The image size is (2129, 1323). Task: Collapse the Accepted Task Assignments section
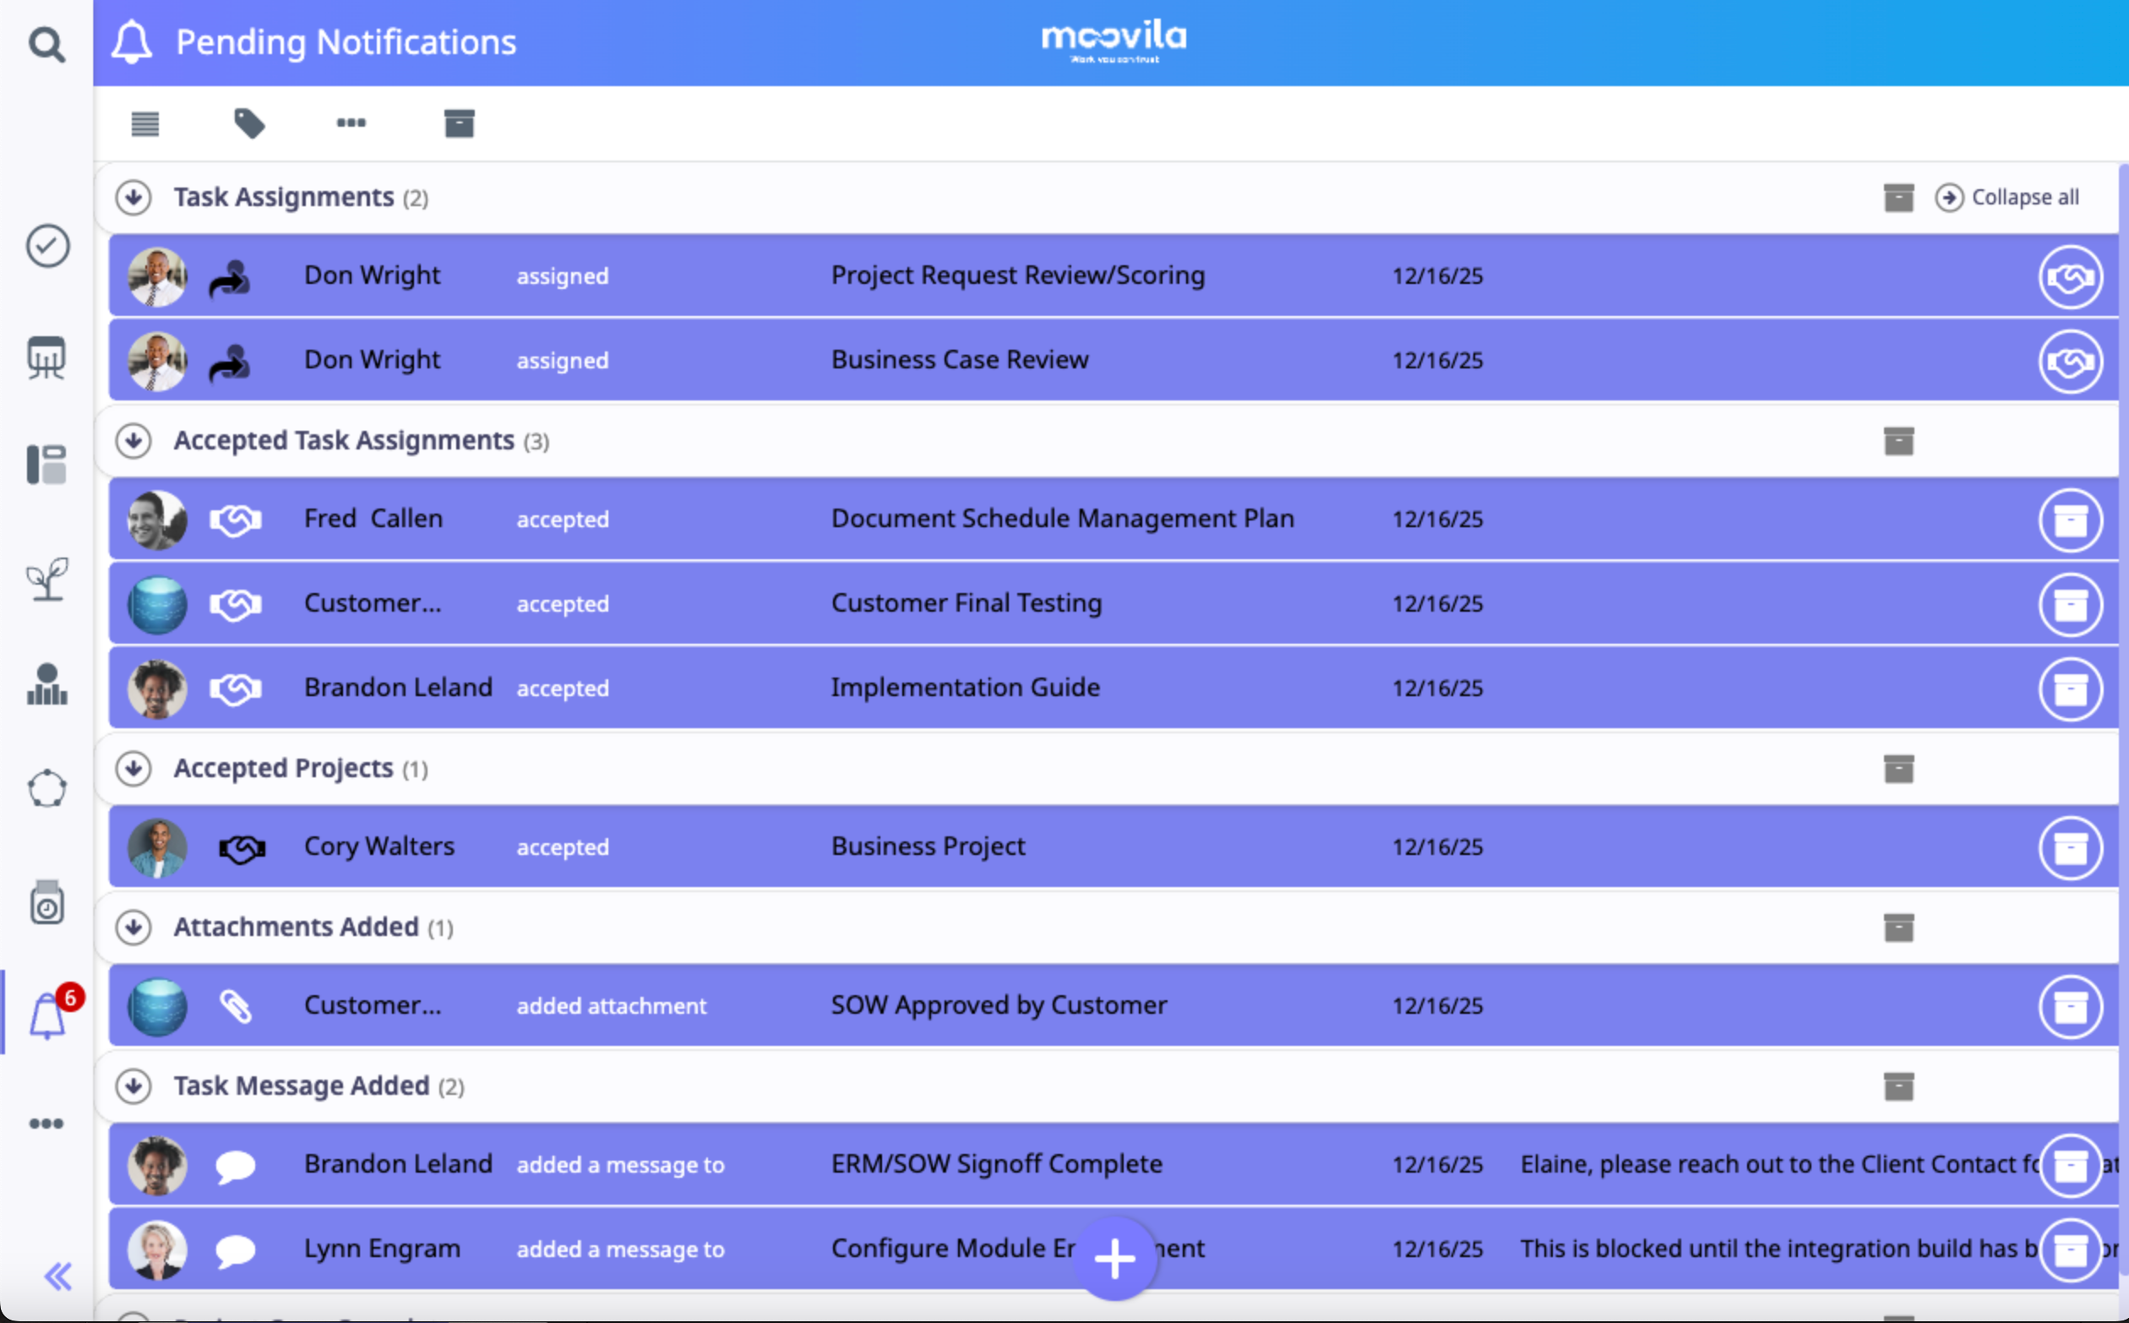pyautogui.click(x=133, y=441)
